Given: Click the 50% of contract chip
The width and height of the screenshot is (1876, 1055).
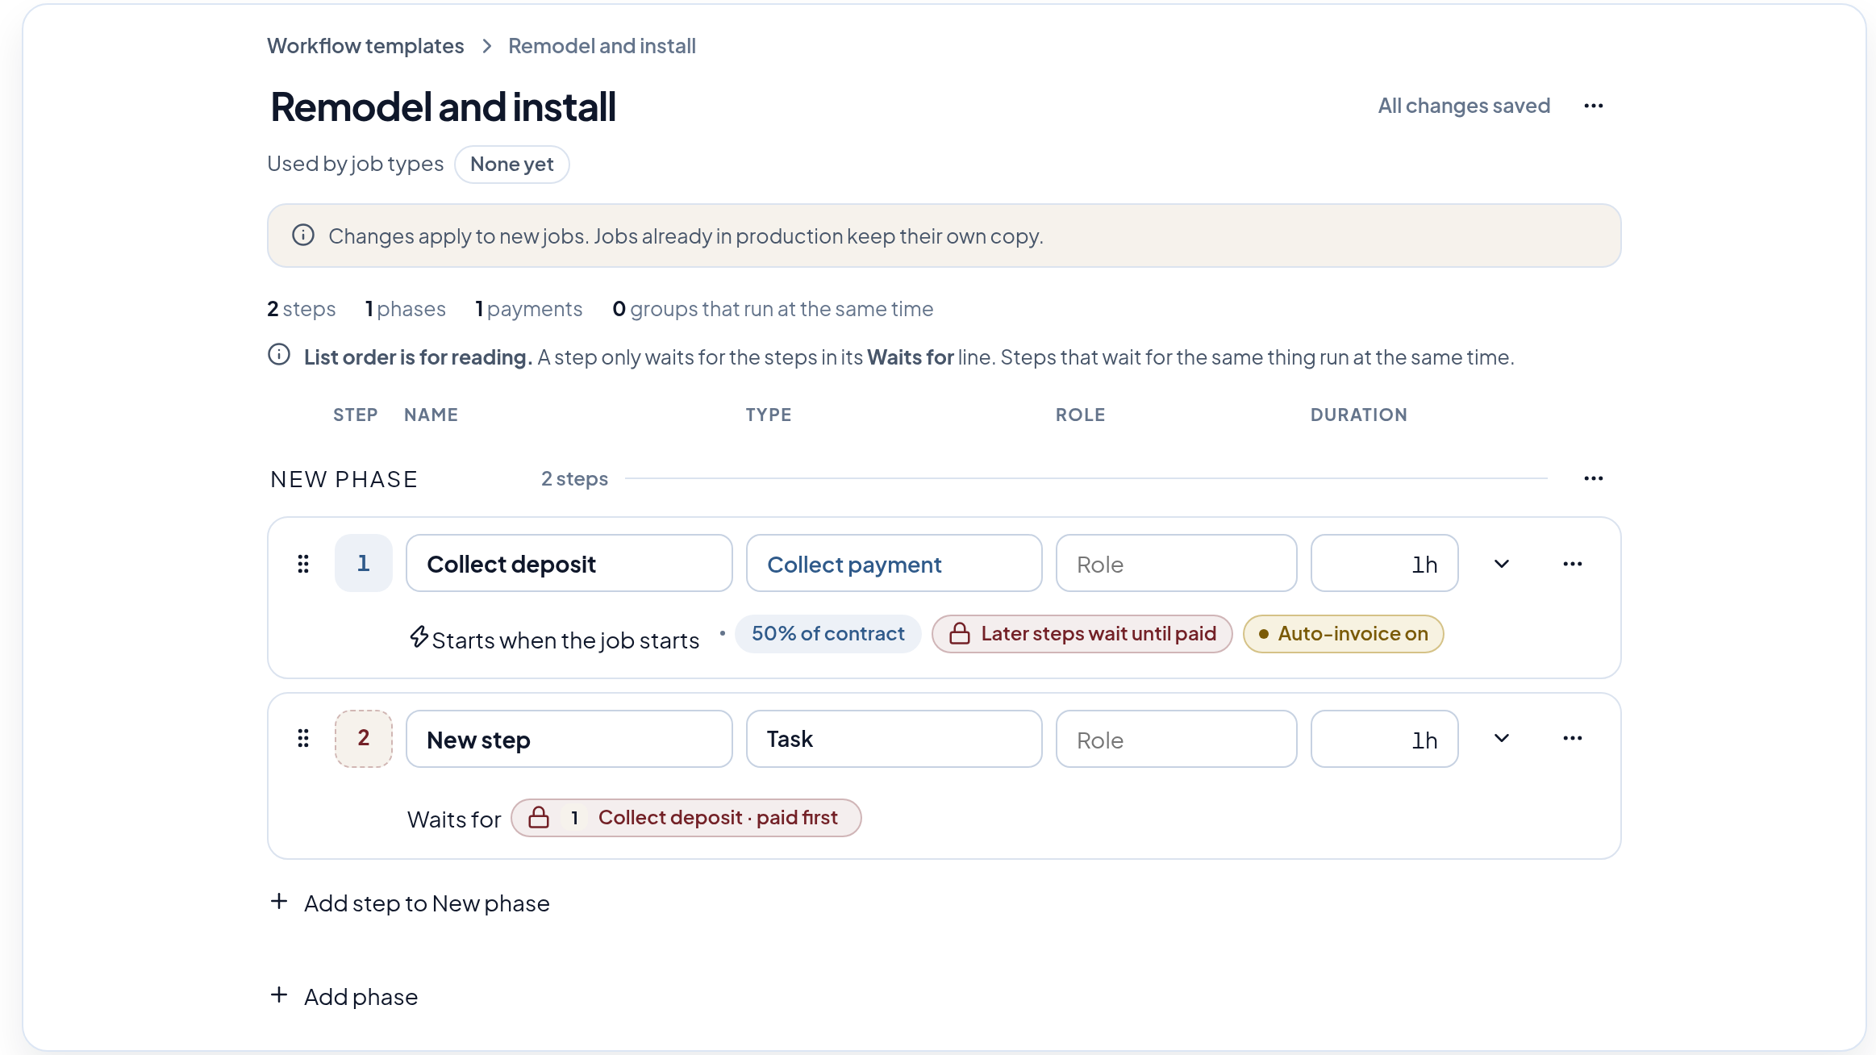Looking at the screenshot, I should [828, 634].
